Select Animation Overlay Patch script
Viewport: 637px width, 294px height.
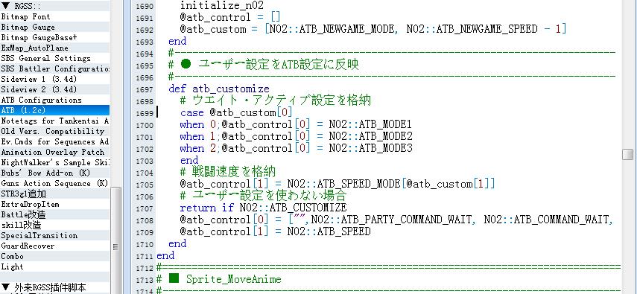(55, 153)
